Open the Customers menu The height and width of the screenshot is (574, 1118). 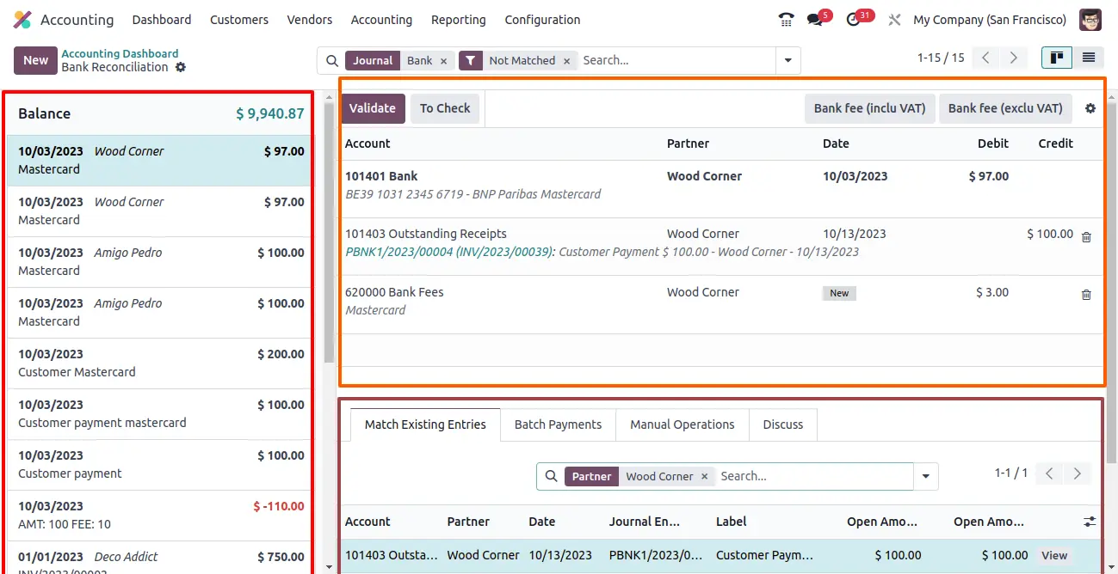[239, 20]
